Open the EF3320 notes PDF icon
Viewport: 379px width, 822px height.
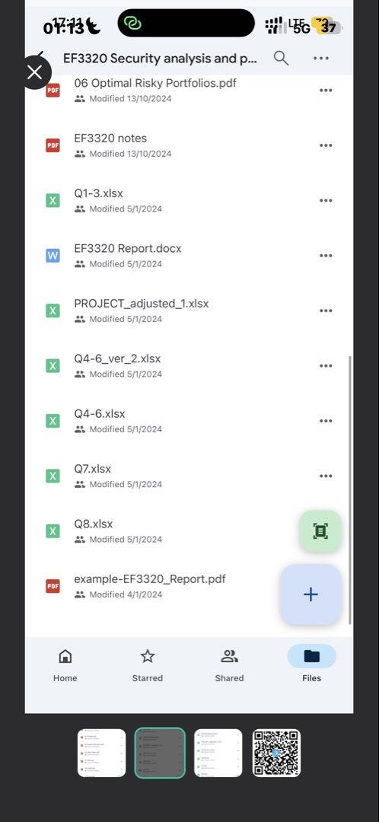pyautogui.click(x=53, y=145)
